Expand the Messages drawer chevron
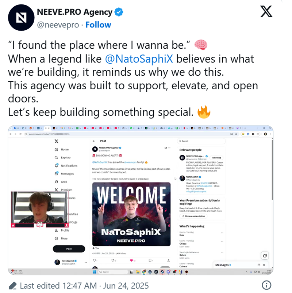Screen dimensions: 292x293 [x=264, y=265]
